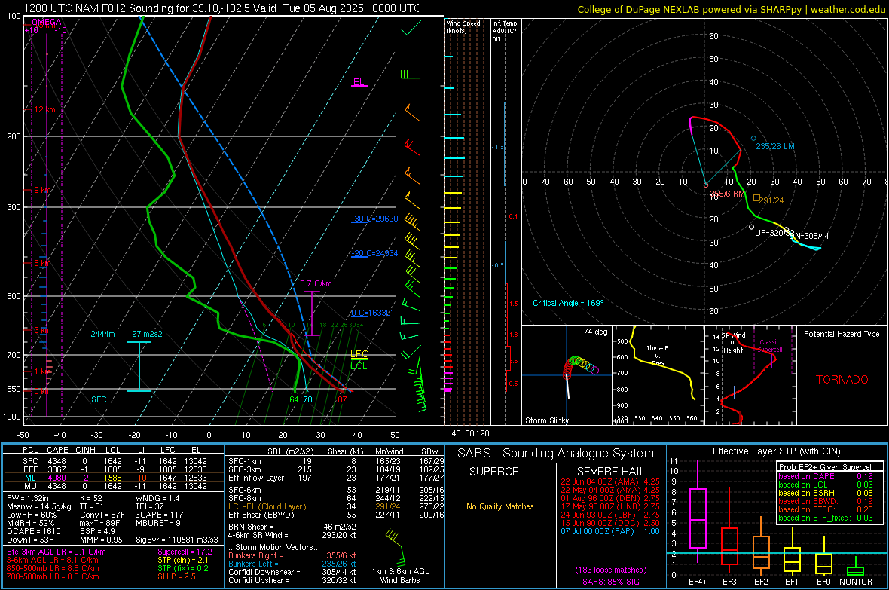
Task: Select the Eff Shear (EBWD) row
Action: click(x=336, y=515)
